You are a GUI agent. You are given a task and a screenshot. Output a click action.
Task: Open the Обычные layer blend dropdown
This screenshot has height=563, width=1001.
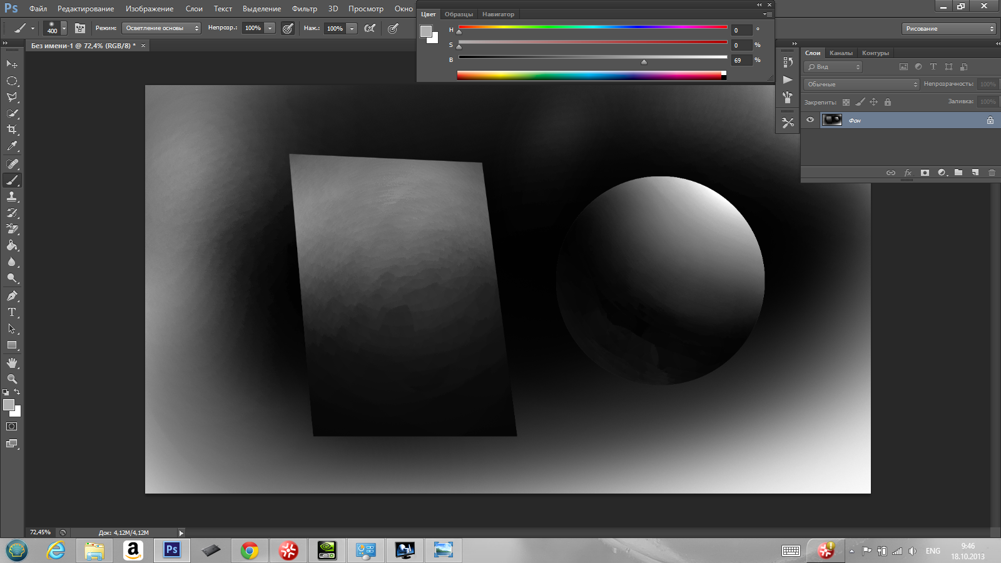coord(861,84)
